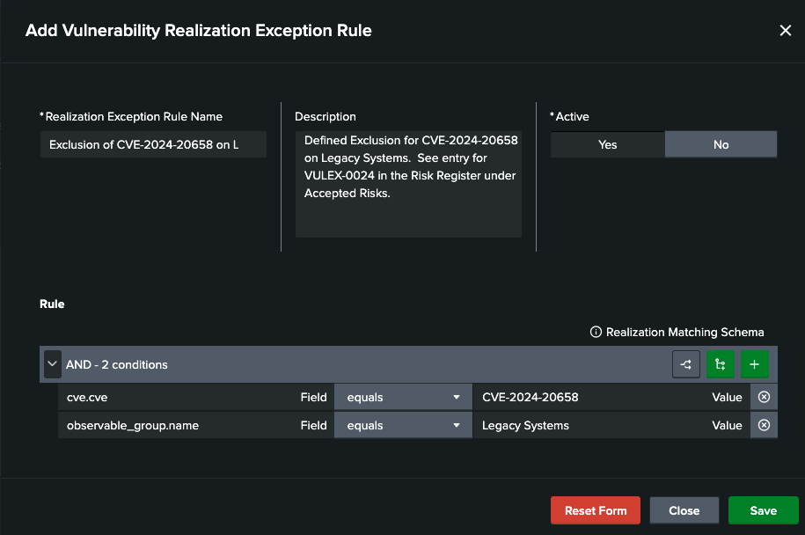
Task: Click the AND/OR operator switch icon
Action: [686, 363]
